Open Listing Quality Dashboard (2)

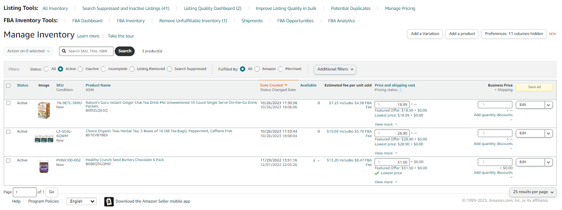coord(213,8)
